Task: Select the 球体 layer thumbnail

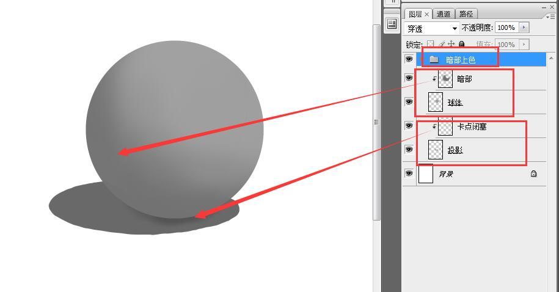Action: tap(436, 102)
